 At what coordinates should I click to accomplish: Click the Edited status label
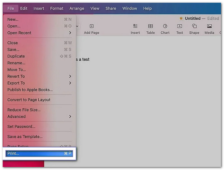pyautogui.click(x=213, y=19)
